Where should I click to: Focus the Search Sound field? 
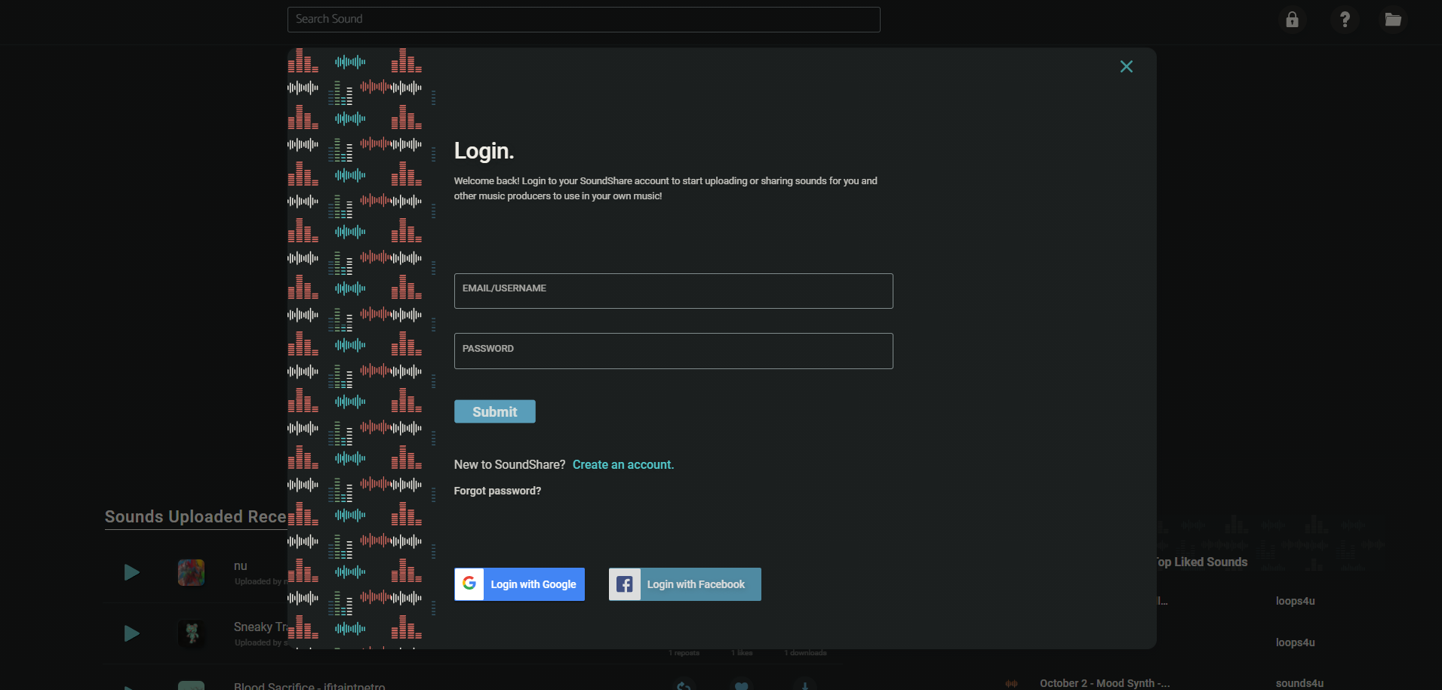pyautogui.click(x=583, y=20)
